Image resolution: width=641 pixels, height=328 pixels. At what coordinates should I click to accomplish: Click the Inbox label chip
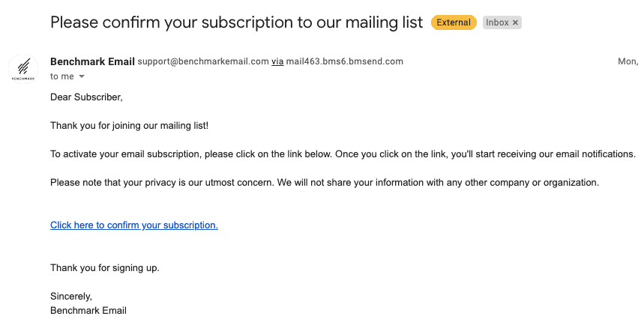tap(496, 23)
